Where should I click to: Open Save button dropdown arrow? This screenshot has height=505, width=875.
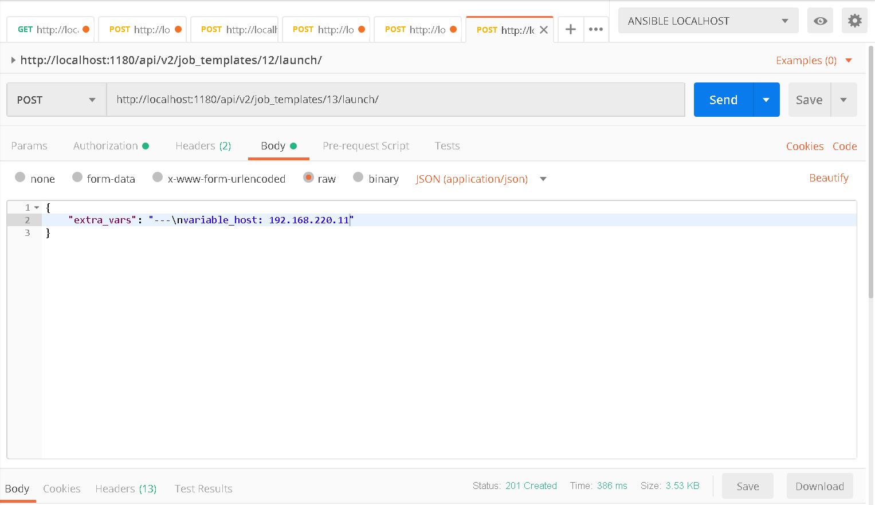(x=843, y=100)
